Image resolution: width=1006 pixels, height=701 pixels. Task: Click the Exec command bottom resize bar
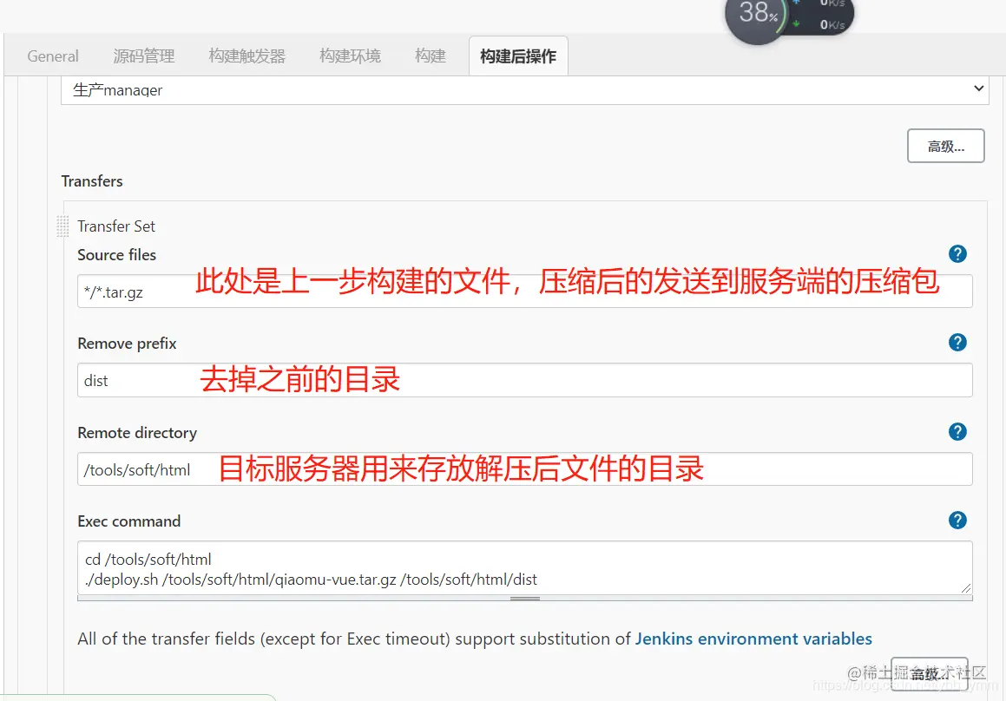click(525, 599)
